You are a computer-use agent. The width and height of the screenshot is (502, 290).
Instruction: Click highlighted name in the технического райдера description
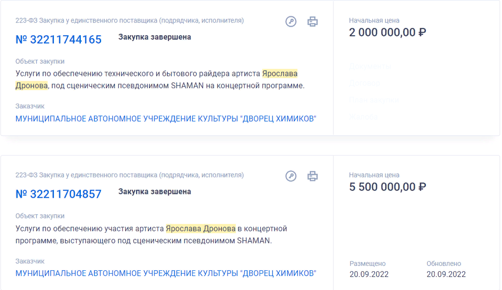coord(280,74)
